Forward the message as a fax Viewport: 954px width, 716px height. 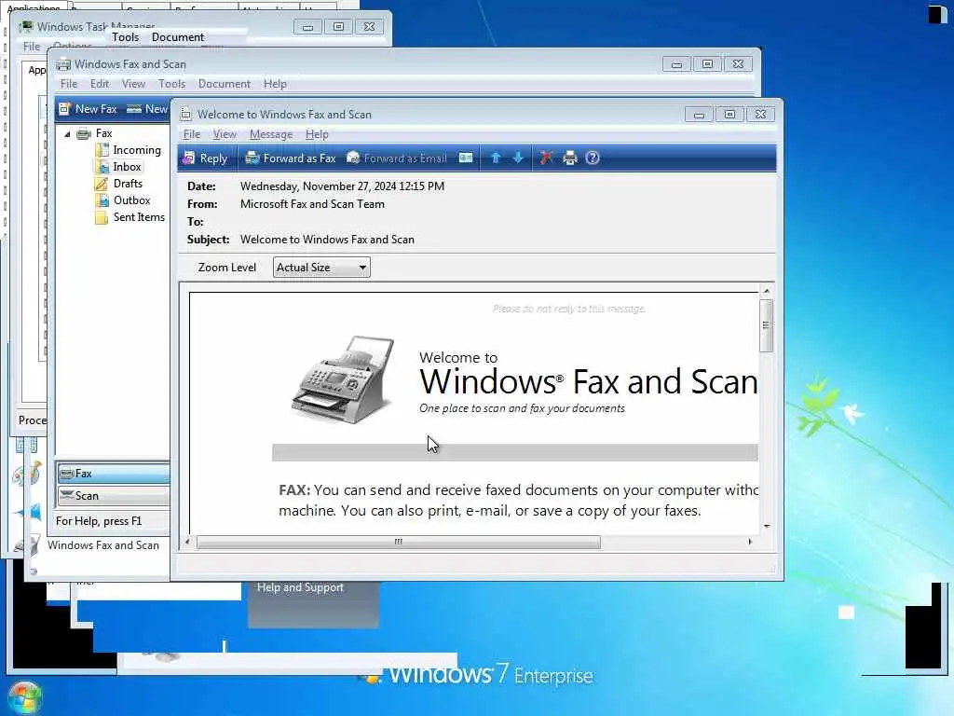(x=291, y=158)
